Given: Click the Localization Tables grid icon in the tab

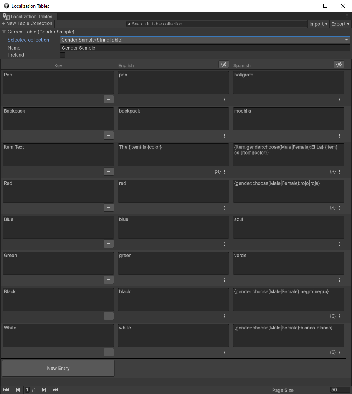Looking at the screenshot, I should [x=6, y=17].
